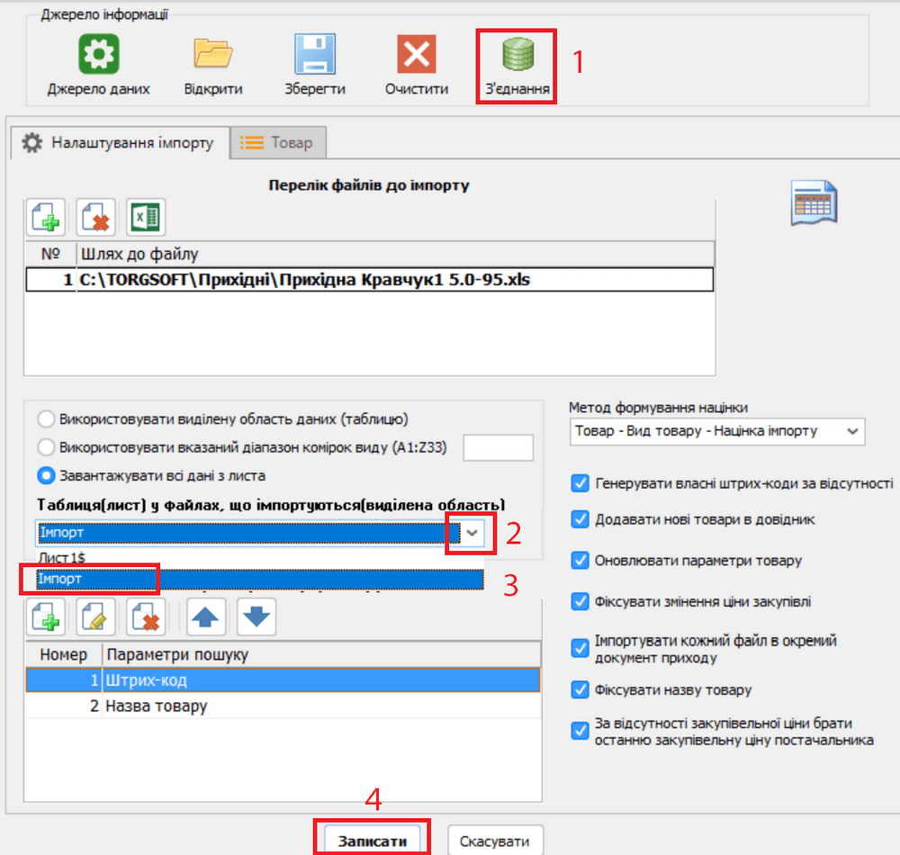Select Налаштування імпорту tab
This screenshot has height=855, width=900.
(x=119, y=143)
